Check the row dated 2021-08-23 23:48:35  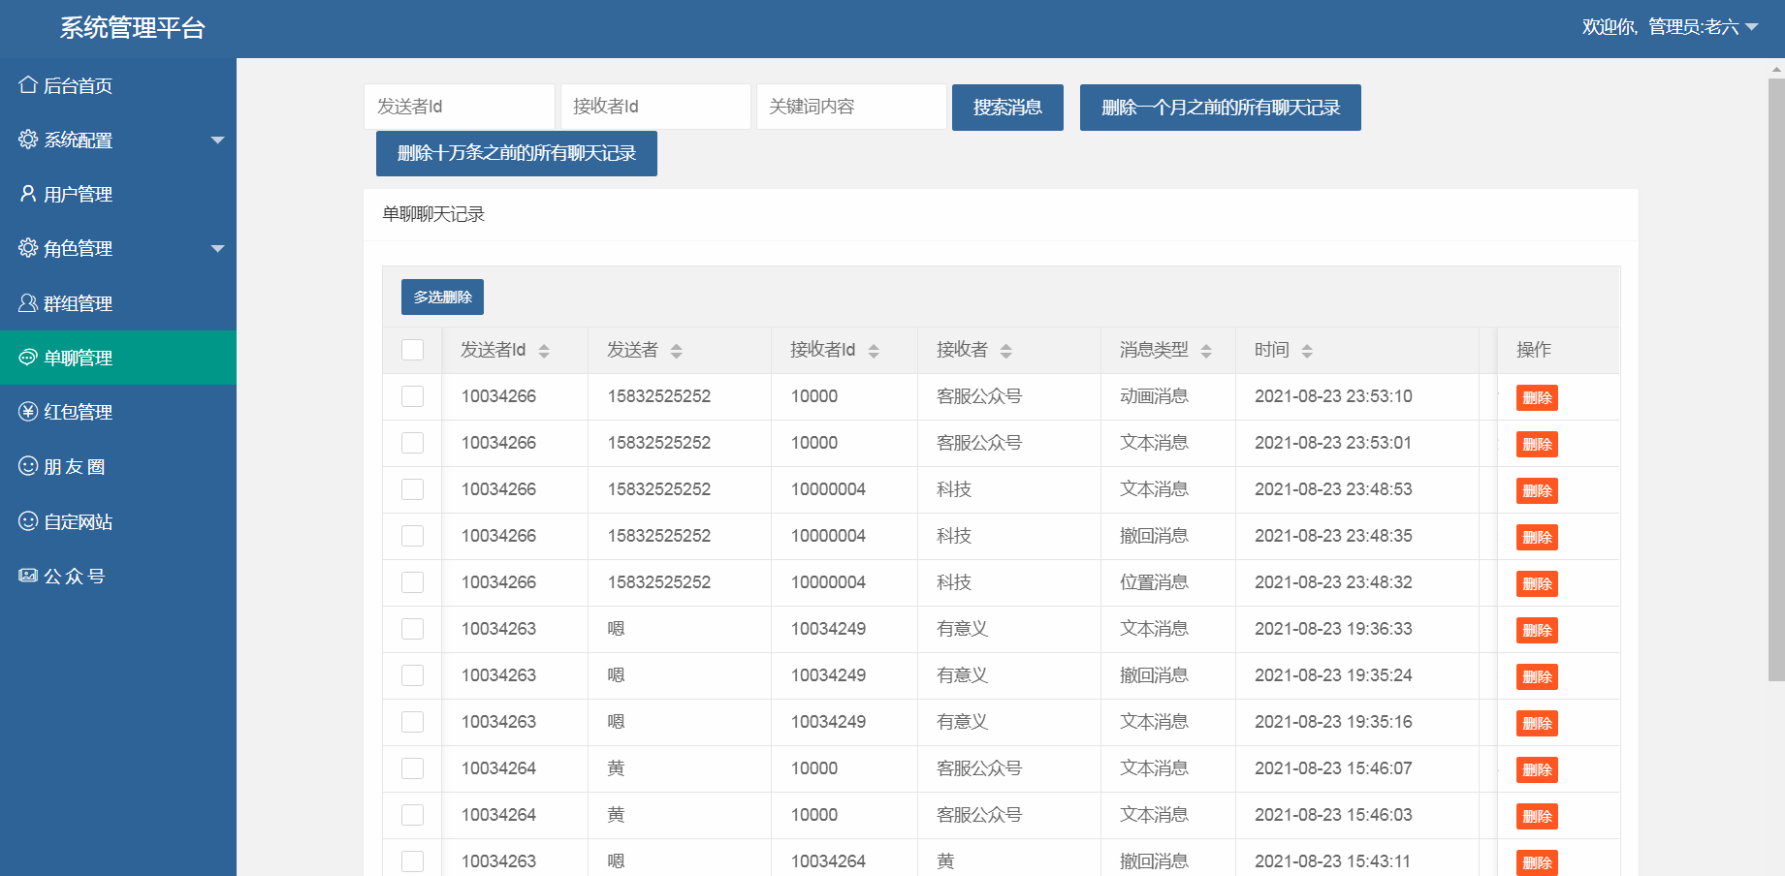point(413,536)
